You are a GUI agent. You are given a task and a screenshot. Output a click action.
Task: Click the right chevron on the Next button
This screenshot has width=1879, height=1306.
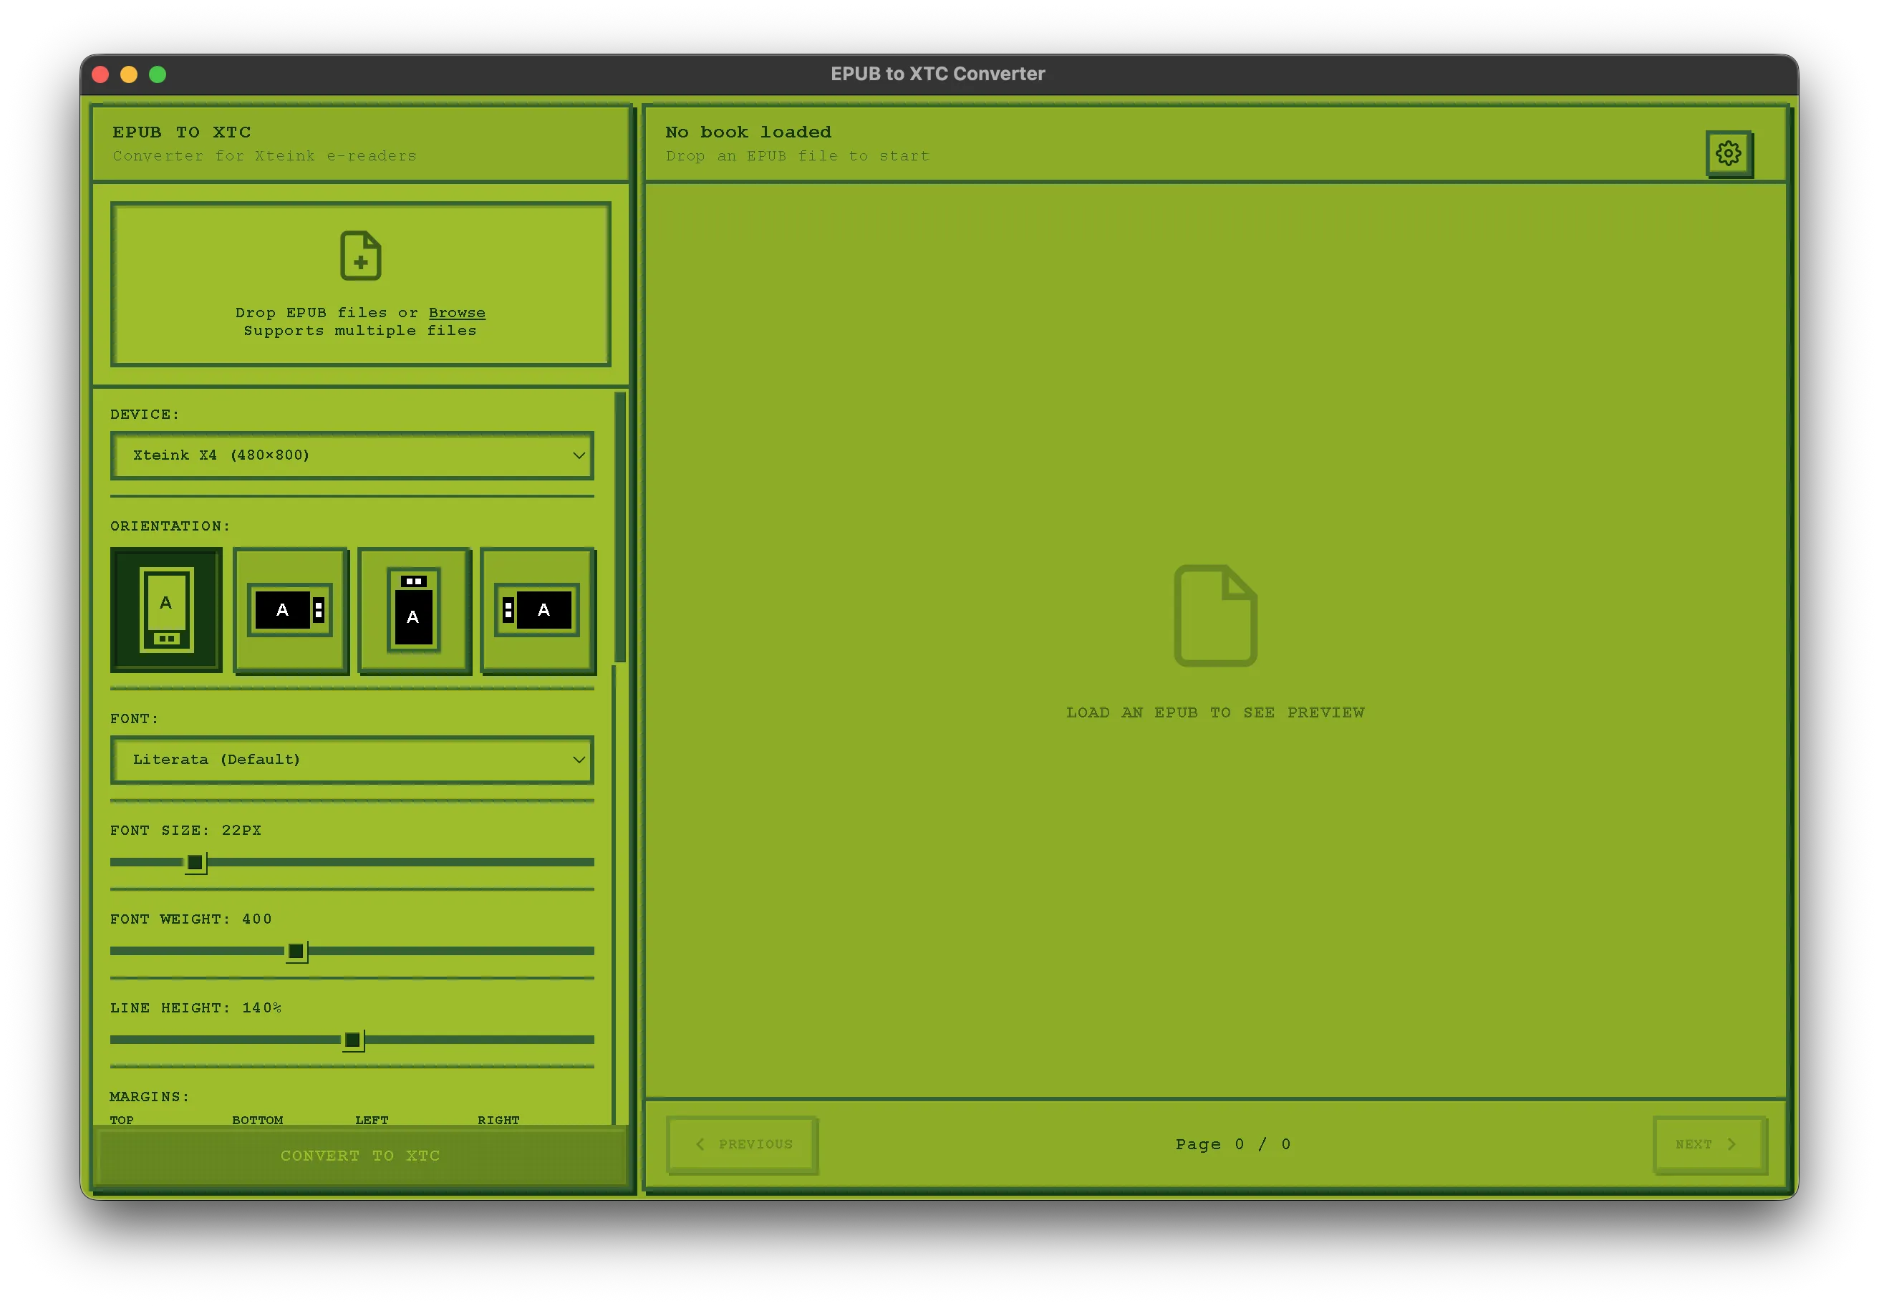[1731, 1144]
